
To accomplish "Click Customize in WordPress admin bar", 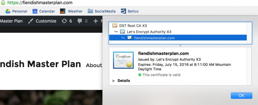I will click(46, 21).
